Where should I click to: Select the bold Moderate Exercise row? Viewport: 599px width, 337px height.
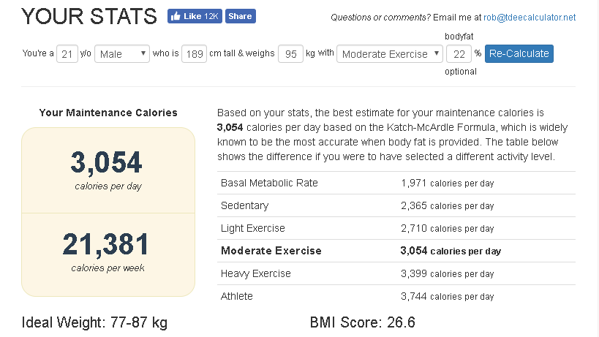(396, 251)
